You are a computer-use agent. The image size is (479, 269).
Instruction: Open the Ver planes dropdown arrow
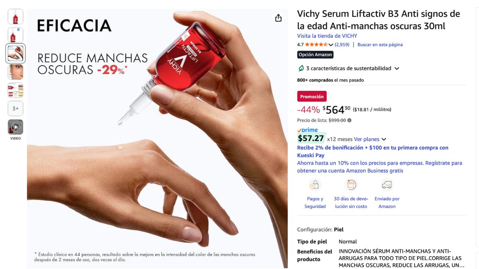[384, 139]
